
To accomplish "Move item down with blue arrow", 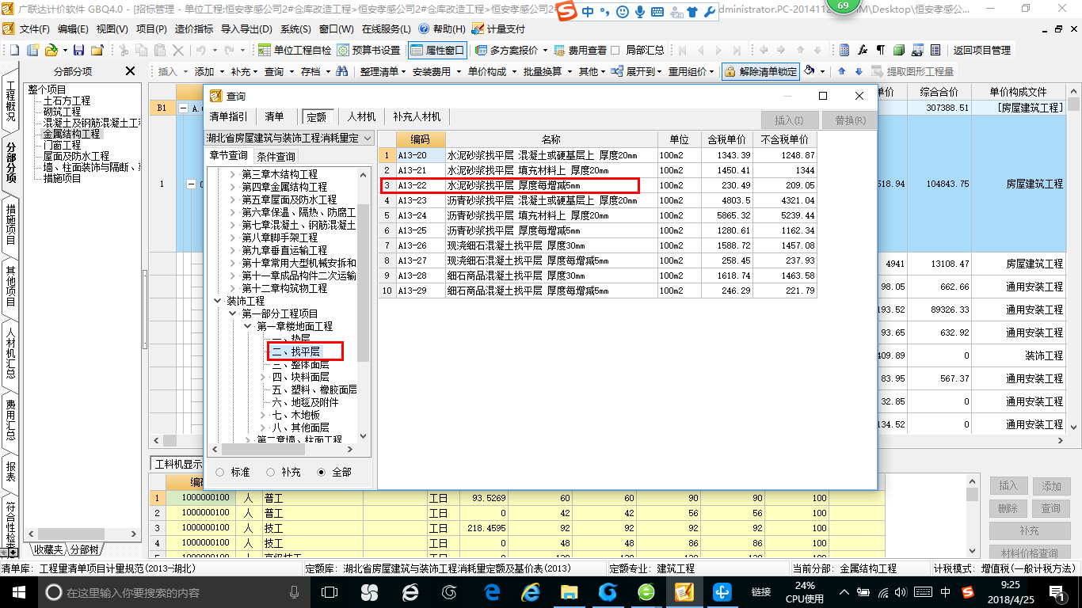I will point(858,71).
